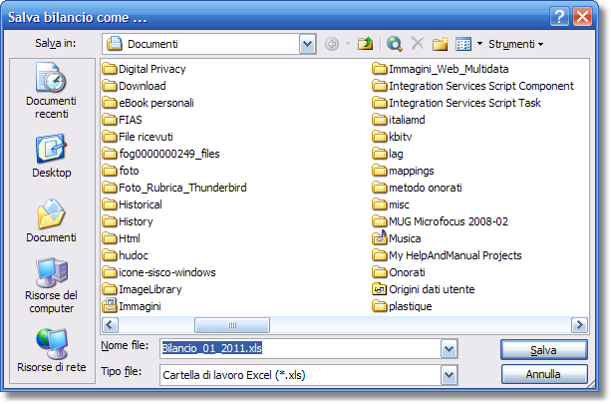Select the Musica music folder
611x404 pixels.
point(397,237)
